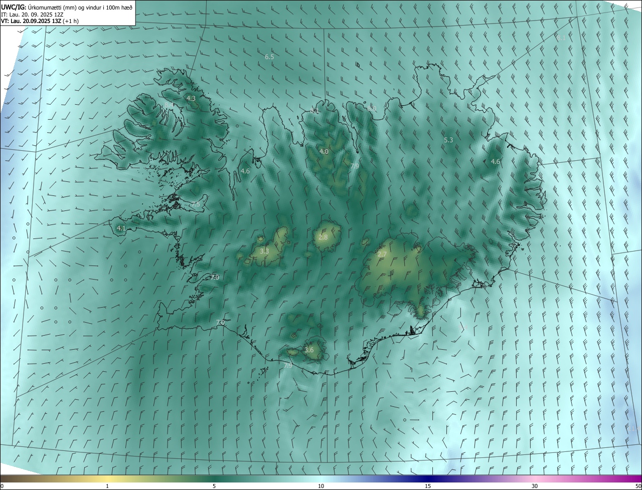Screen dimensions: 642x490
Task: Click the 4.0 value on the map
Action: [x=324, y=151]
